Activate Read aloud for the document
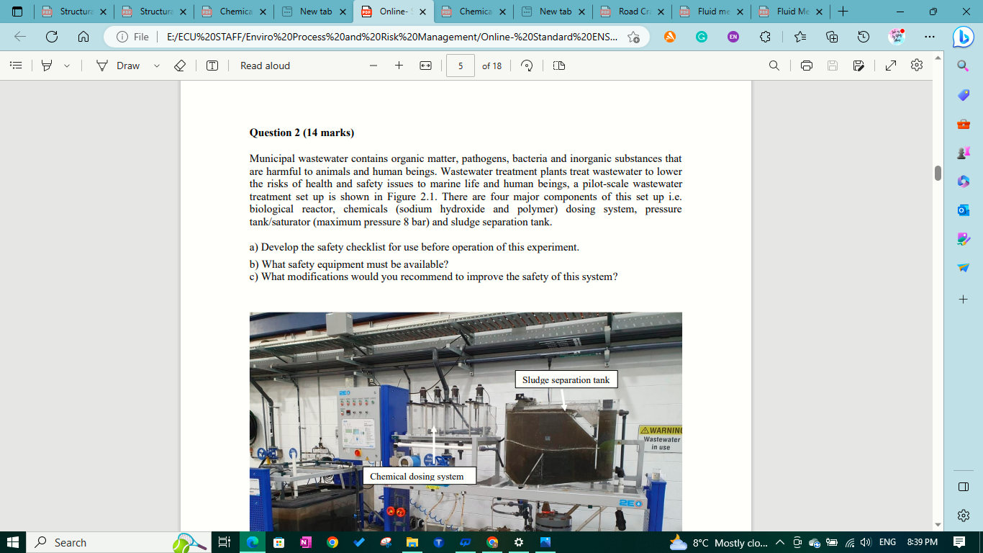Viewport: 983px width, 553px height. [x=264, y=66]
